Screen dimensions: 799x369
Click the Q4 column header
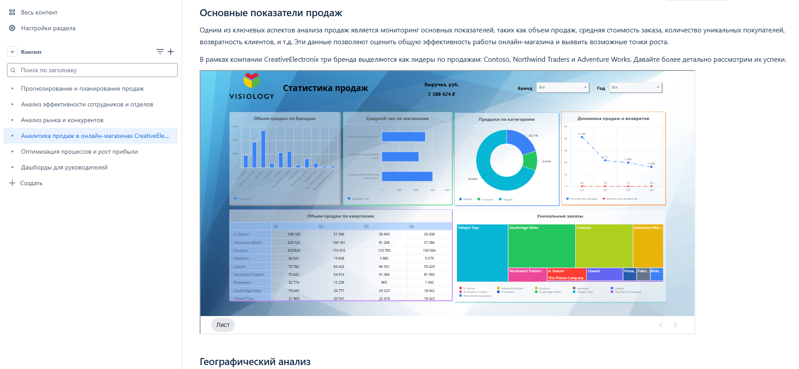(429, 226)
